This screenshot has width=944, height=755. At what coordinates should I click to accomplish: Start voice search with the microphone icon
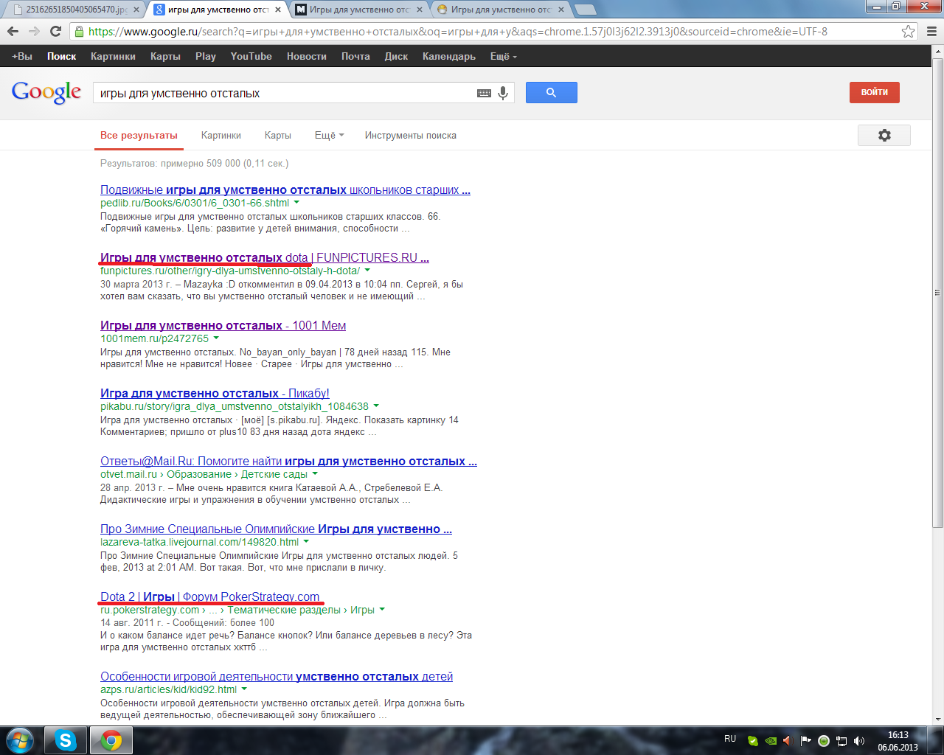pos(503,93)
